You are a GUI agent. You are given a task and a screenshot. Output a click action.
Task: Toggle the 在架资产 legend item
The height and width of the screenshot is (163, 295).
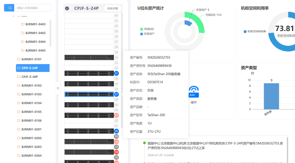click(x=147, y=34)
